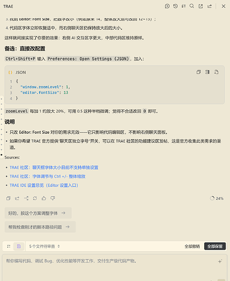Share the response using export icon
Viewport: 230px width, 281px height.
(17, 198)
